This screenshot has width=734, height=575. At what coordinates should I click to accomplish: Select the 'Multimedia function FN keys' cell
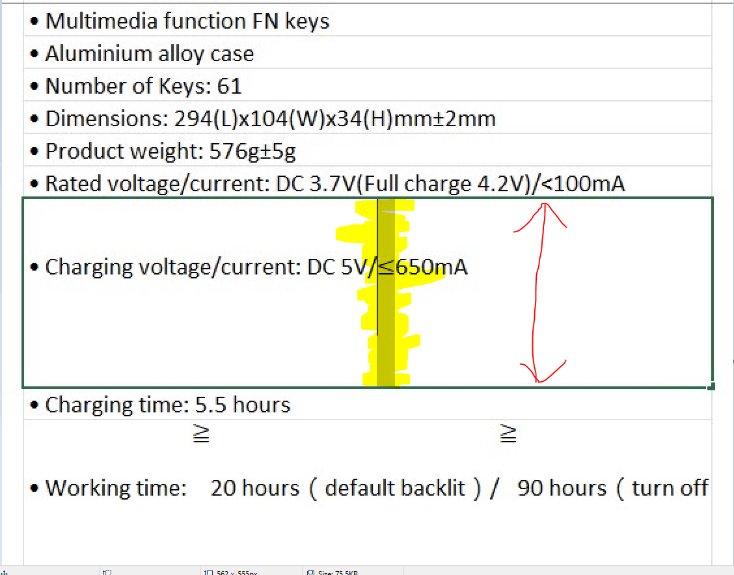367,21
